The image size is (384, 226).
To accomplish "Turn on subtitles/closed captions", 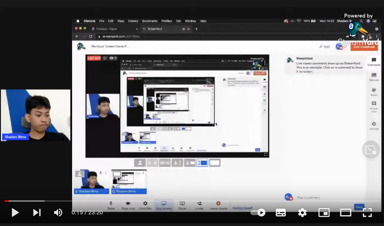I will point(281,212).
